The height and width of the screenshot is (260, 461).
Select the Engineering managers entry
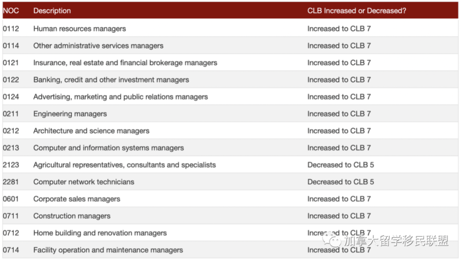click(x=70, y=114)
